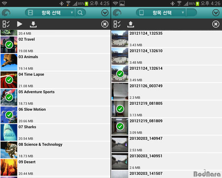Tap select-all checklist icon above video list
Image resolution: width=222 pixels, height=178 pixels.
tap(6, 24)
